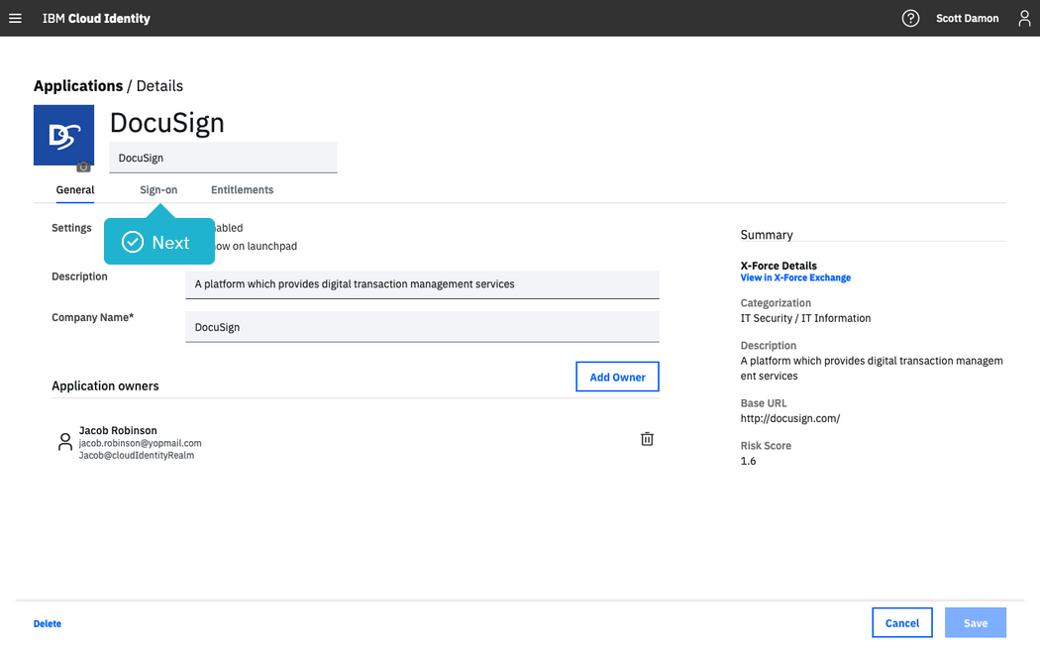Open View in X-Force Exchange link
This screenshot has width=1040, height=659.
[795, 277]
